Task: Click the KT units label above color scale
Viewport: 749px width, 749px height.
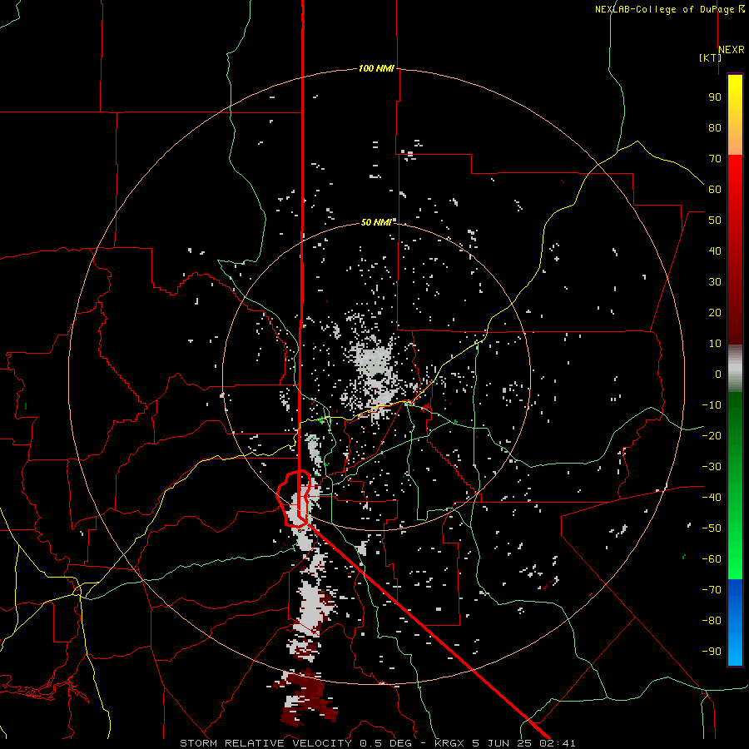Action: pyautogui.click(x=711, y=57)
